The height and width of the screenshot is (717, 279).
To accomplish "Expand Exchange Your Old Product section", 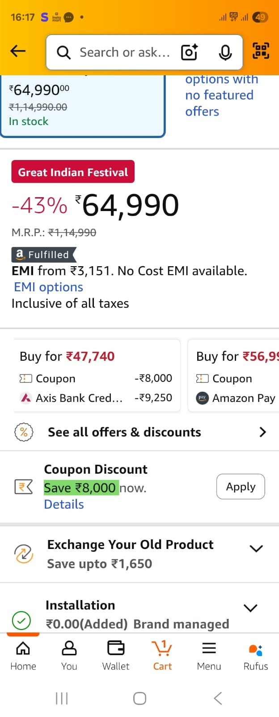I will tap(256, 549).
